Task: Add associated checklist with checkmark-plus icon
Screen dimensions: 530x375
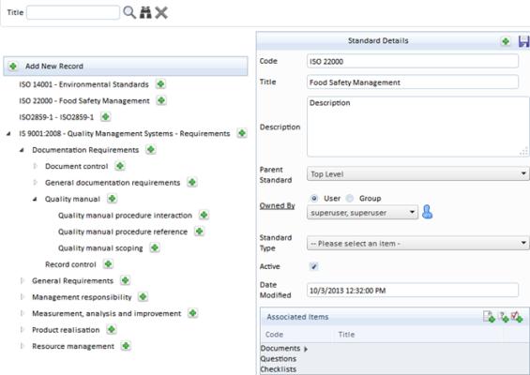Action: click(517, 317)
